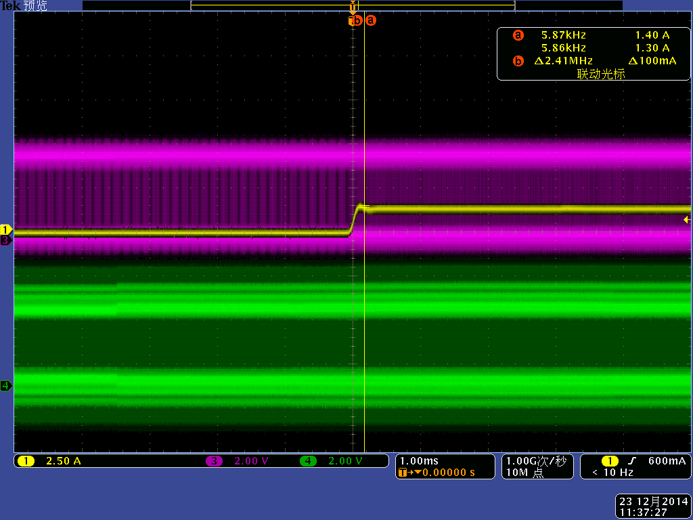
Task: Click the 1.00ms timebase readout
Action: (x=419, y=461)
